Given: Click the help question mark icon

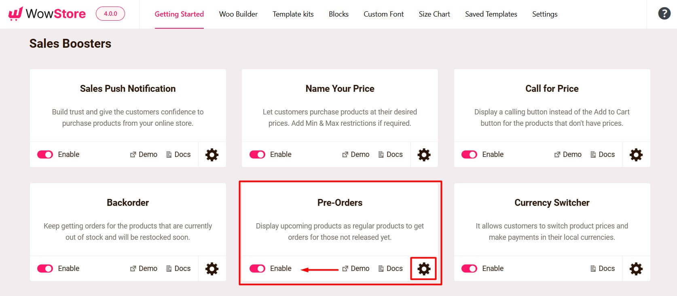Looking at the screenshot, I should tap(664, 13).
